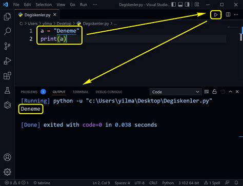The image size is (243, 186).
Task: Open the Selection menu
Action: [x=44, y=5]
